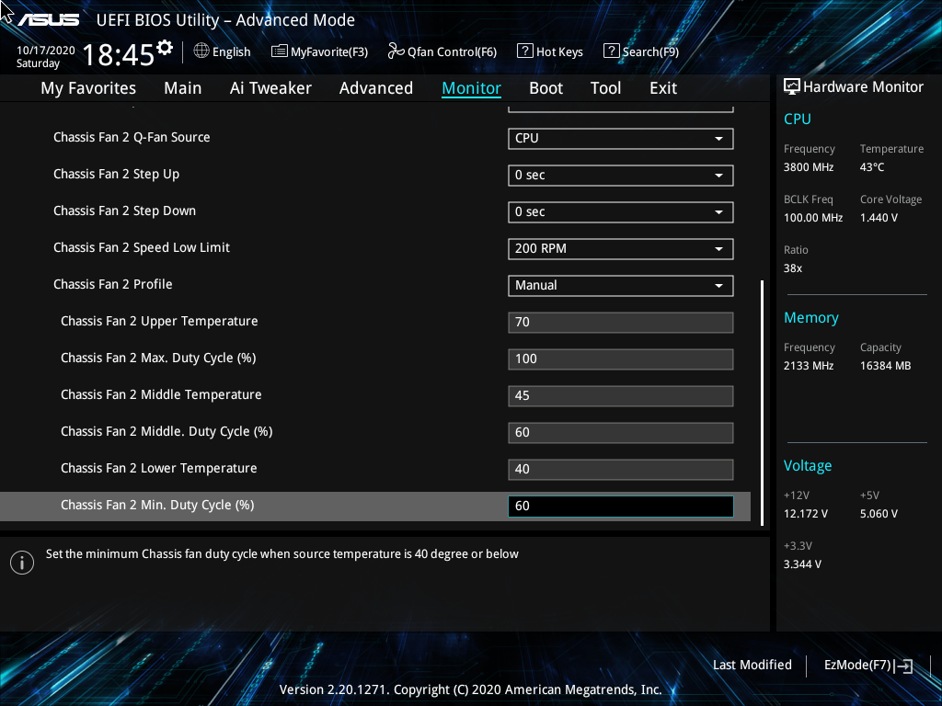Click the memory frequency value 2133 MHz
This screenshot has width=942, height=706.
click(809, 365)
